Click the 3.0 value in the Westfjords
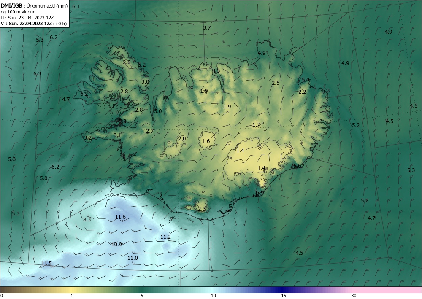Screen dimensions: 422x299 pos(145,81)
